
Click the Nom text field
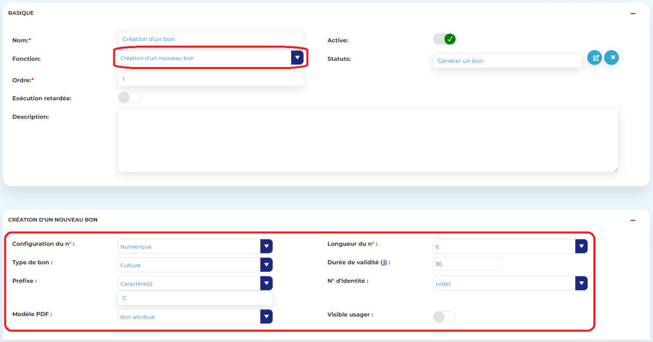pos(210,39)
